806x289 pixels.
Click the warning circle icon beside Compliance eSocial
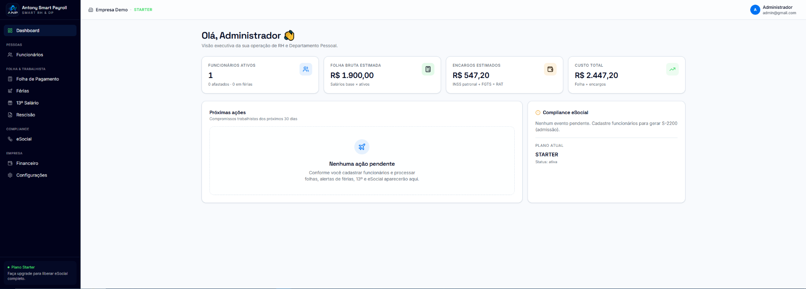point(538,113)
